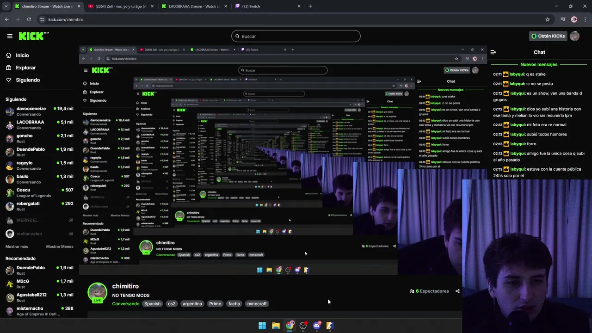The width and height of the screenshot is (592, 333).
Task: Open Chrome tab search dropdown
Action: point(6,6)
